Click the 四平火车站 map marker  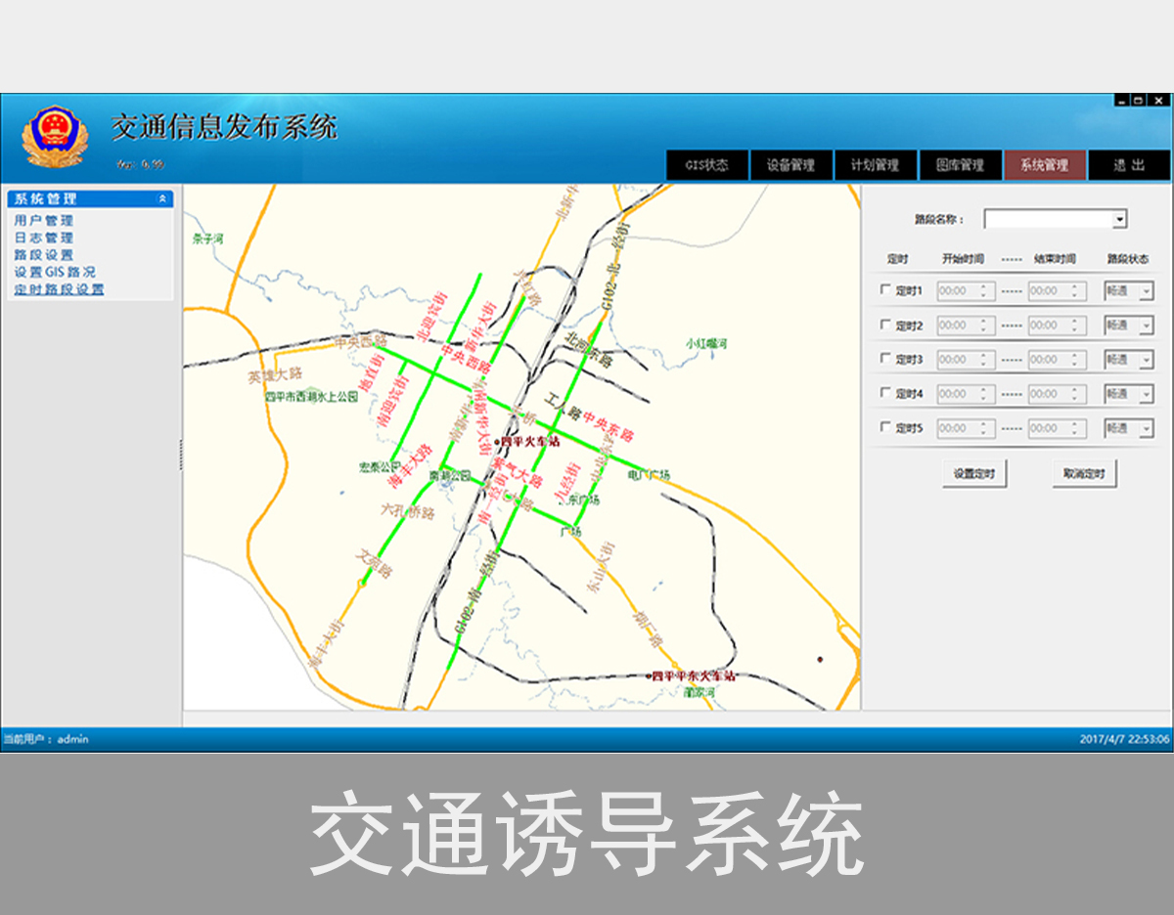tap(498, 443)
